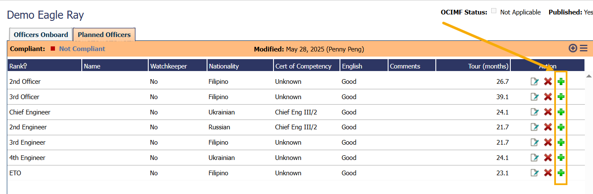The height and width of the screenshot is (194, 593).
Task: Toggle OCIMF Not Applicable checkbox
Action: 494,11
